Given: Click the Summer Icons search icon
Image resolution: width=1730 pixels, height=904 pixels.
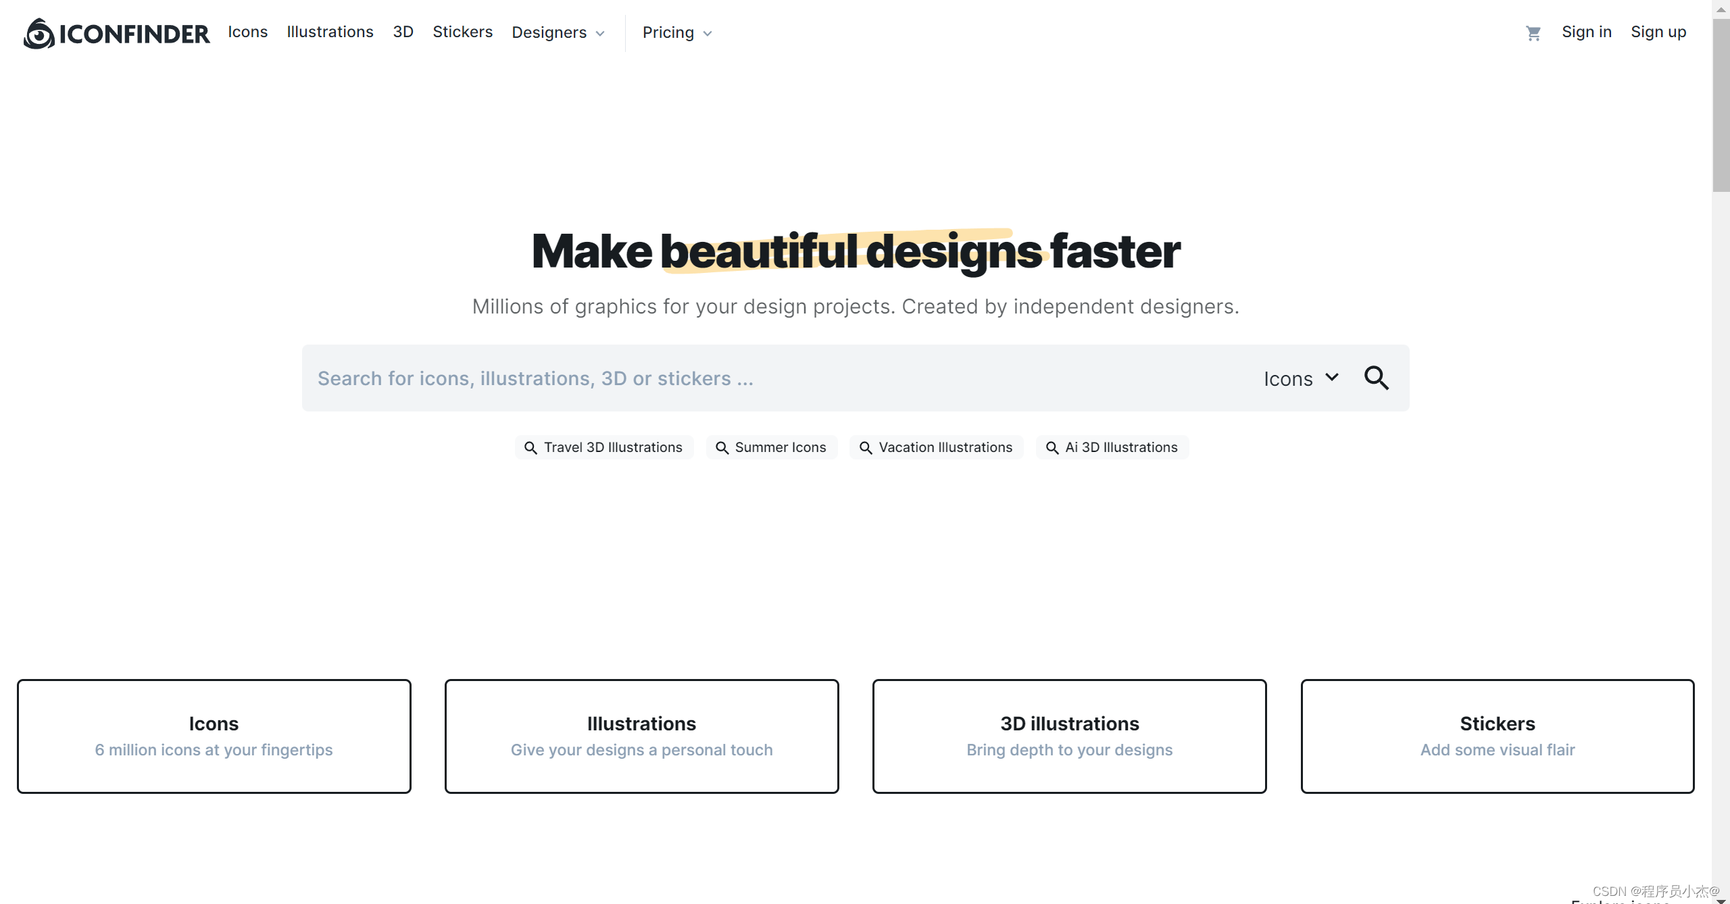Looking at the screenshot, I should (722, 447).
